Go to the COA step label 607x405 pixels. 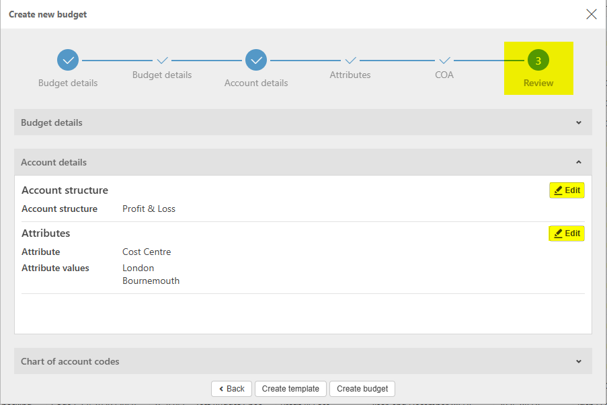[x=444, y=75]
